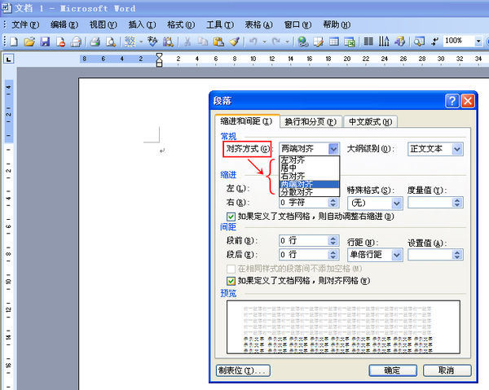Collapse the 对齐方式 alignment dropdown arrow

333,149
